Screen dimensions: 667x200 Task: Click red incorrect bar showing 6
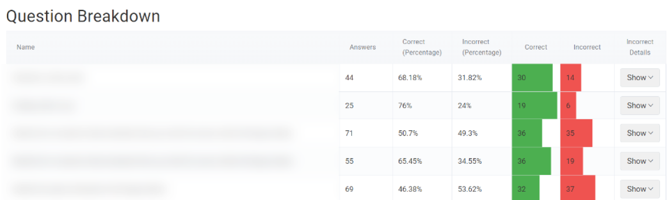click(568, 105)
